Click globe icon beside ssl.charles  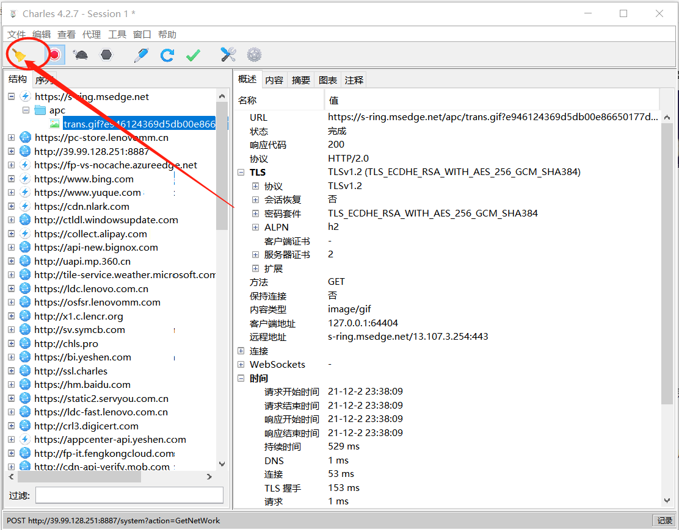(x=26, y=371)
